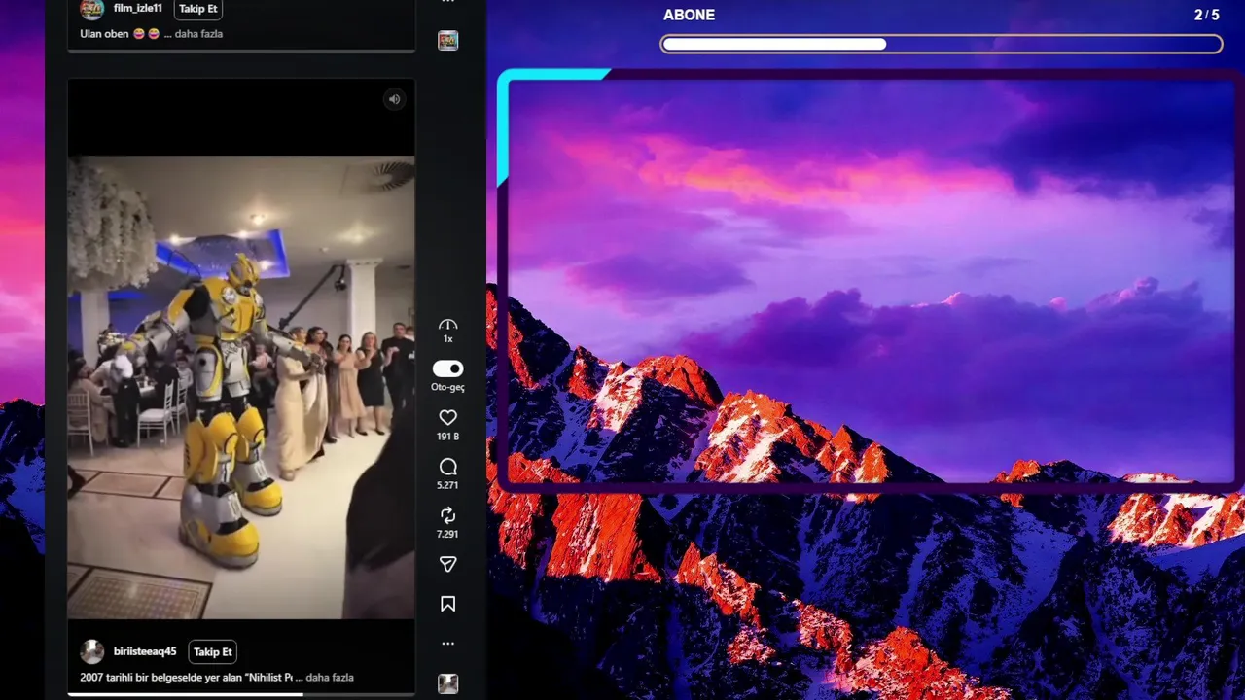Viewport: 1245px width, 700px height.
Task: Seek in the video progress bar
Action: [x=241, y=694]
